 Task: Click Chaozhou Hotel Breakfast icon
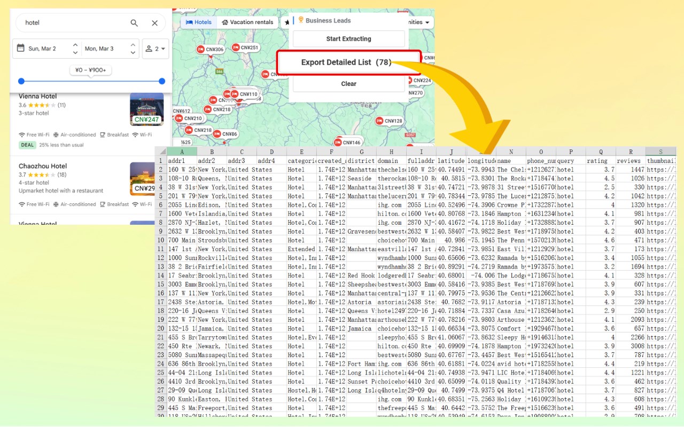point(103,204)
